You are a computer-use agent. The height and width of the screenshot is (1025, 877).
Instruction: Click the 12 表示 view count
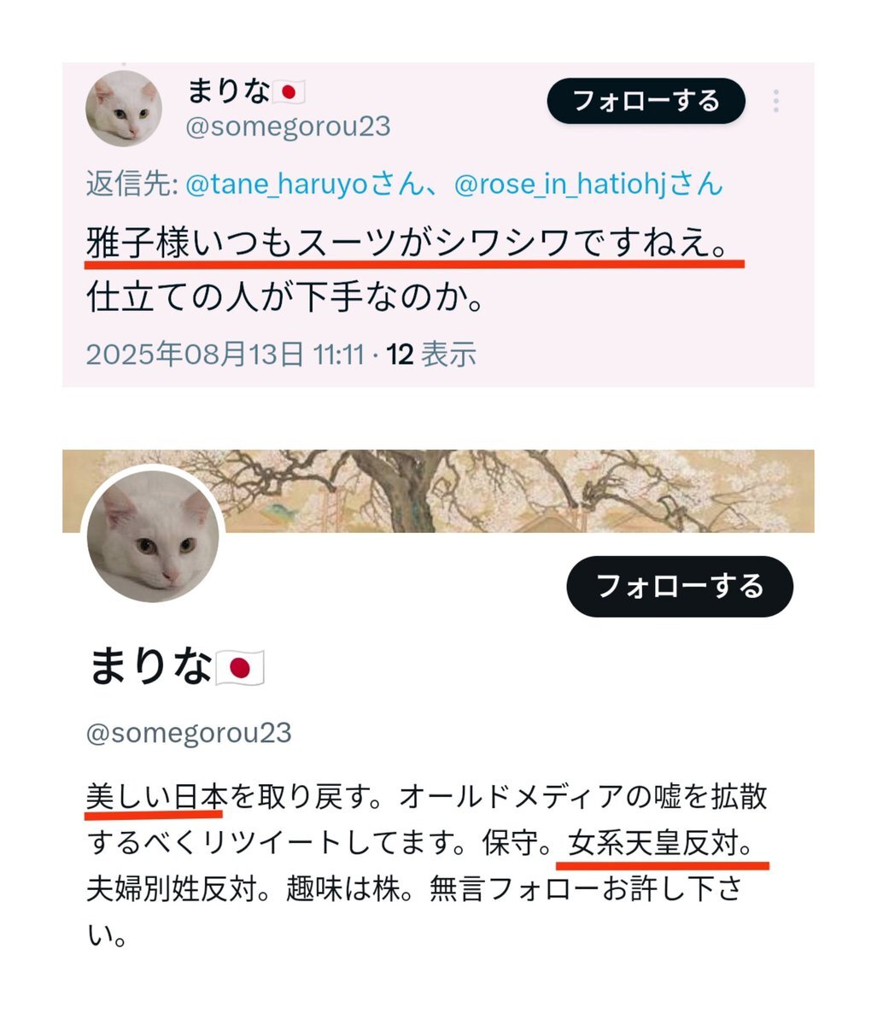click(x=431, y=354)
